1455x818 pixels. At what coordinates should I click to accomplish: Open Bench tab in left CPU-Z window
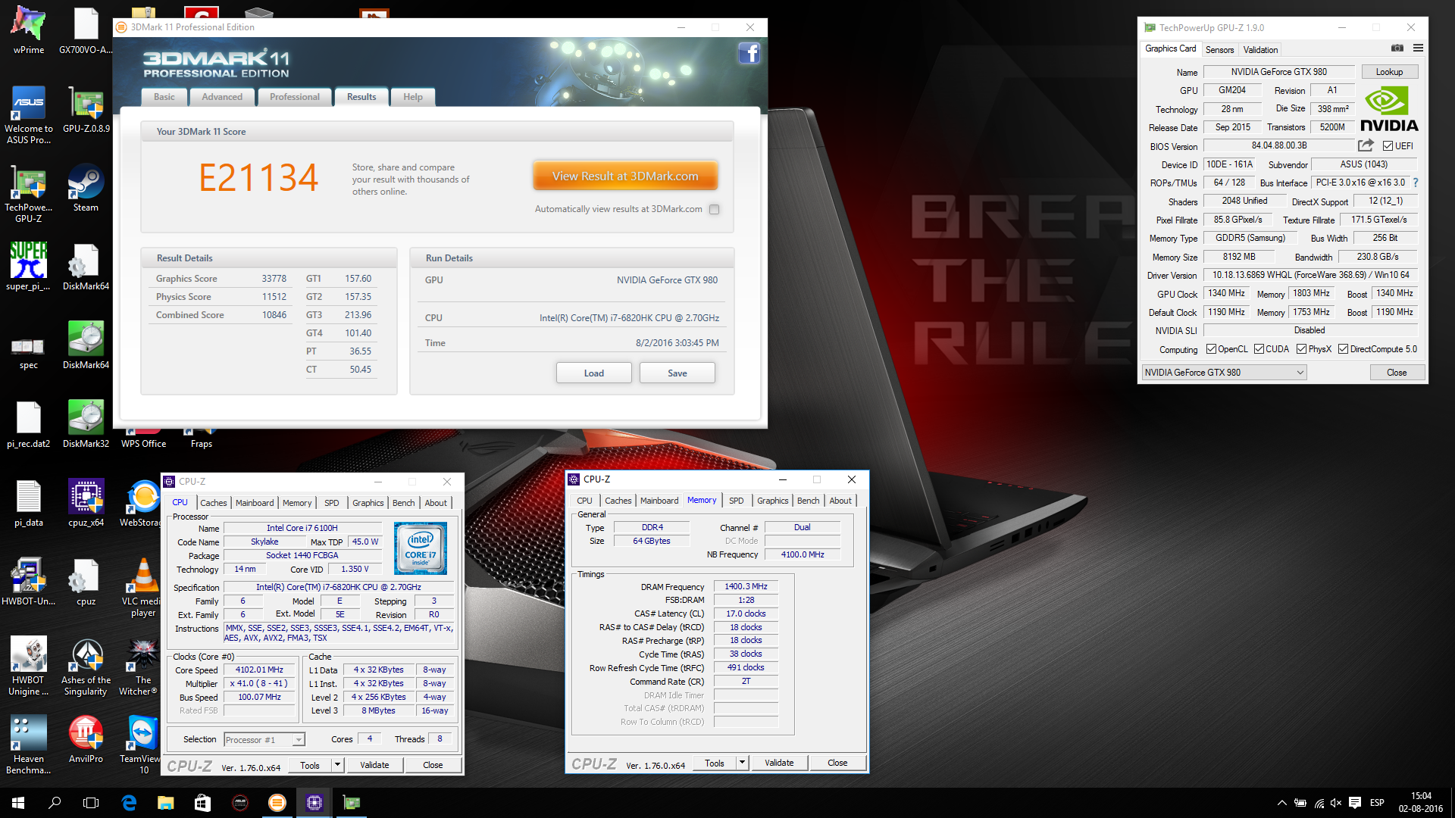(x=403, y=503)
